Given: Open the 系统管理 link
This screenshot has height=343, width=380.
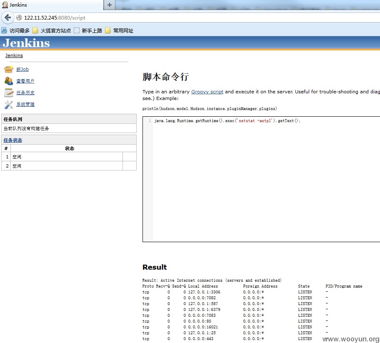Looking at the screenshot, I should (25, 104).
